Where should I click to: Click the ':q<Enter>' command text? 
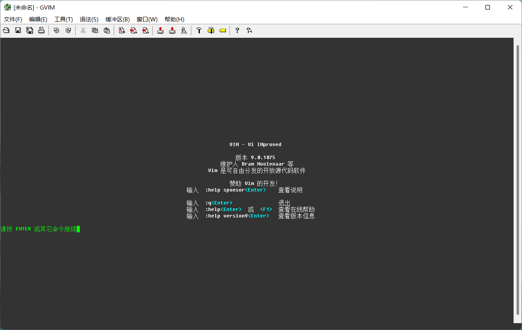point(219,203)
